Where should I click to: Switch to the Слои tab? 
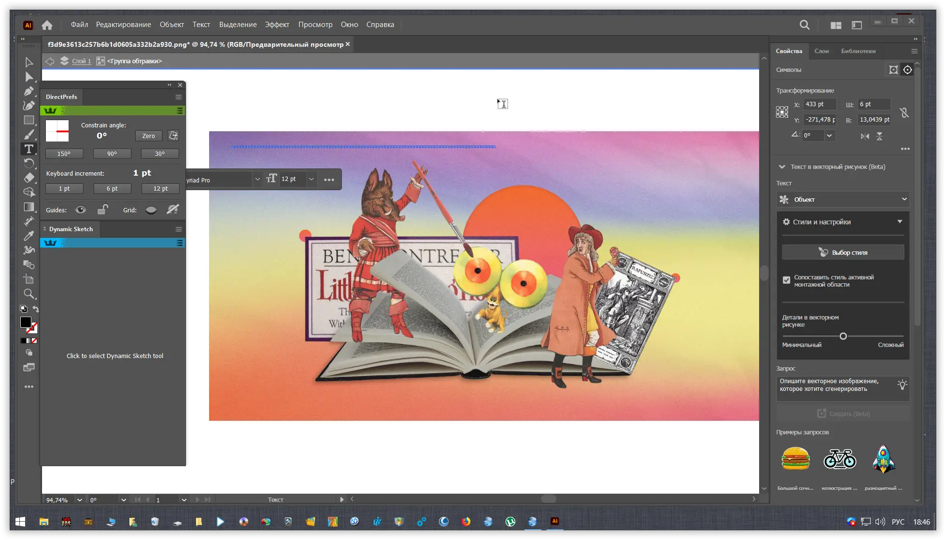tap(821, 51)
